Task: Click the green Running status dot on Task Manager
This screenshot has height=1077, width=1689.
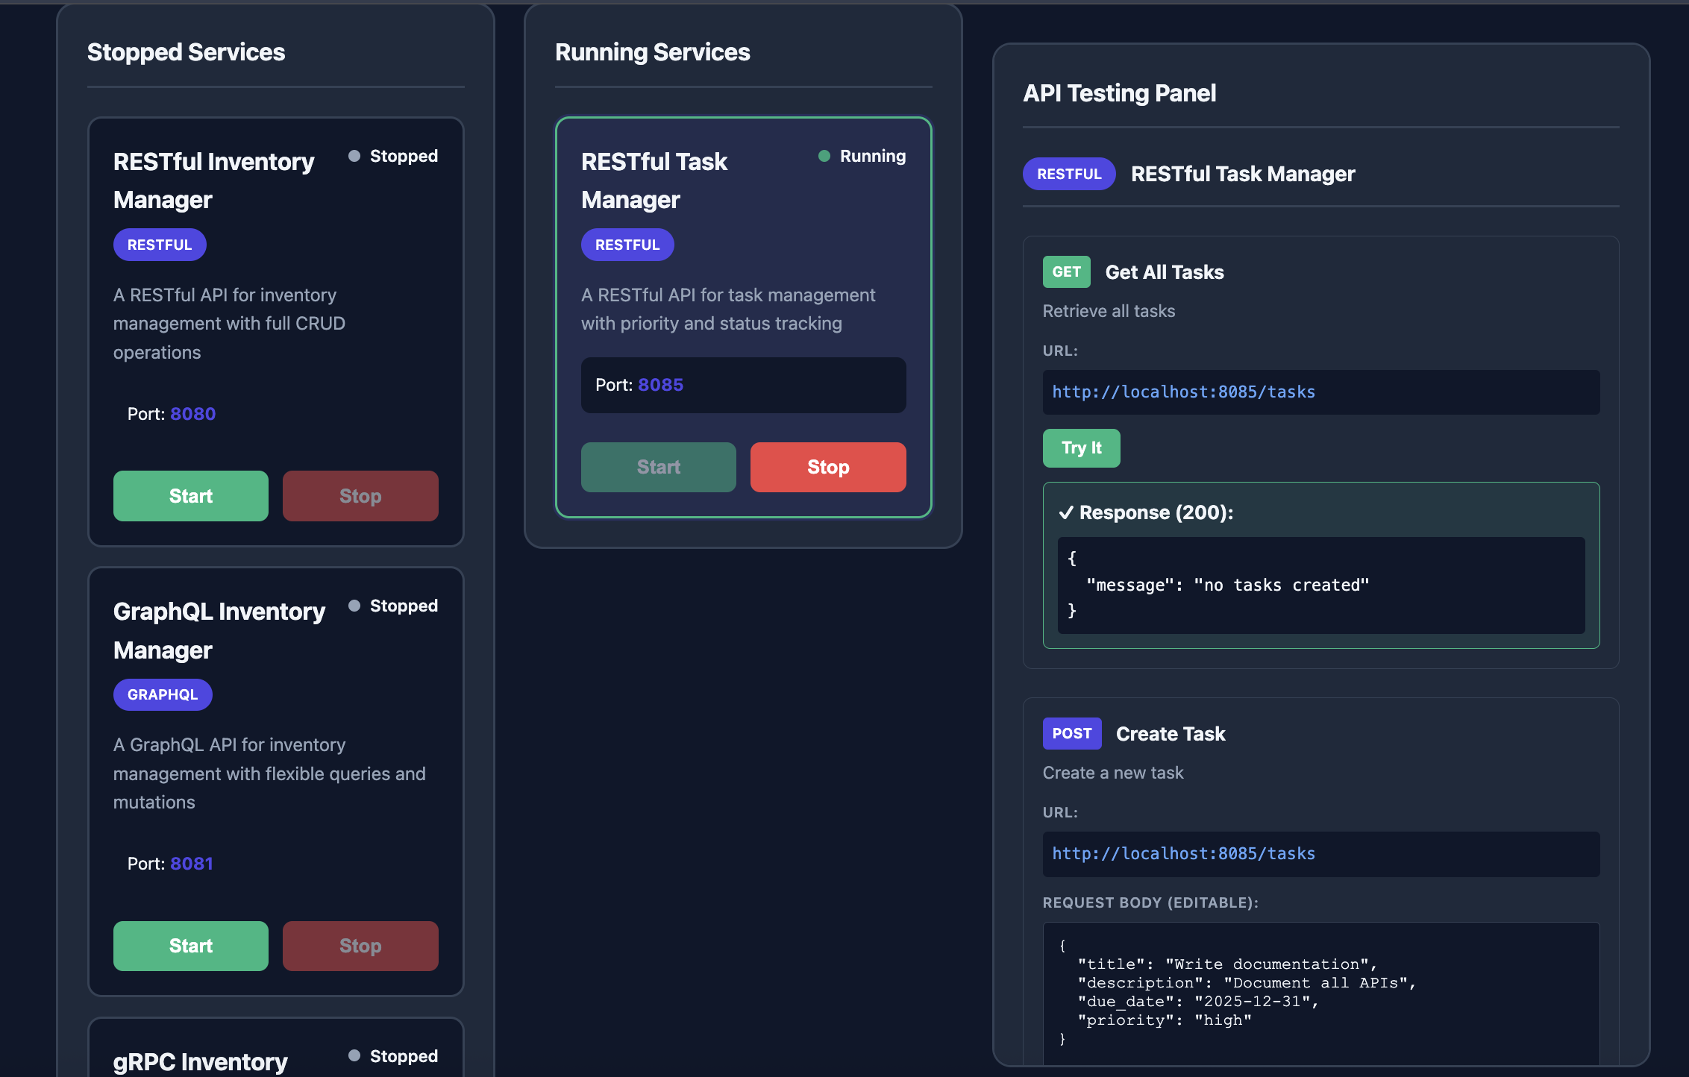Action: [823, 156]
